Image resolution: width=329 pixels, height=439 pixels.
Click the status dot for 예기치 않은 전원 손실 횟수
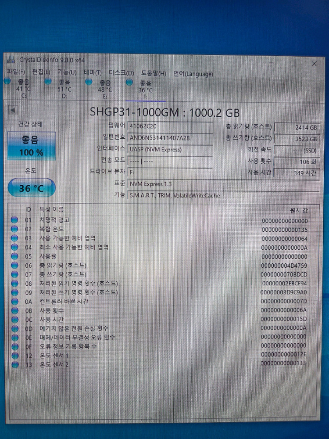click(14, 328)
